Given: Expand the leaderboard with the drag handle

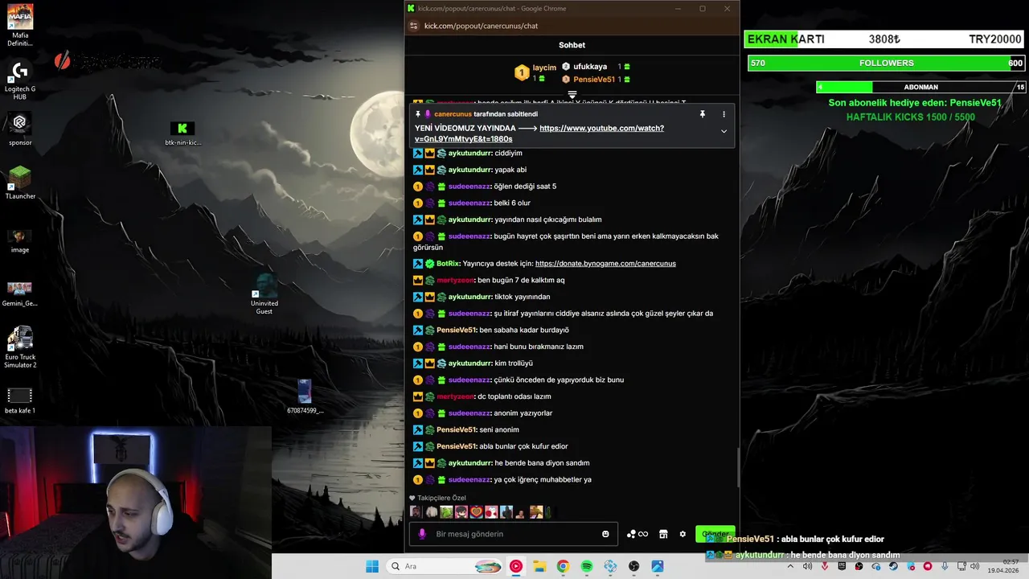Looking at the screenshot, I should coord(572,95).
